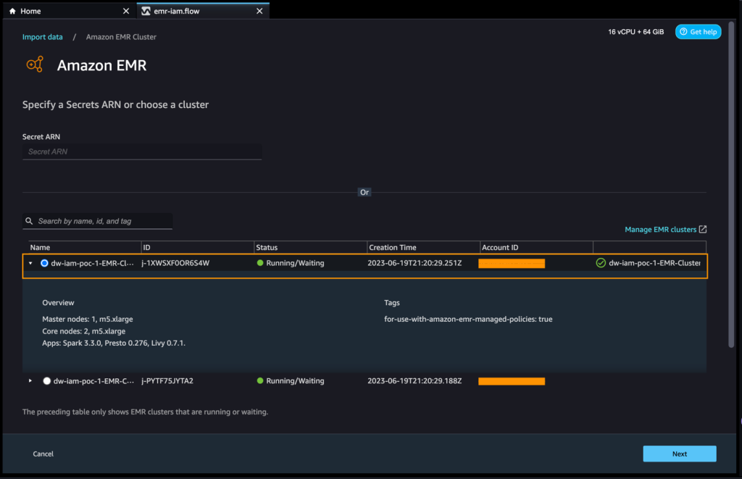Click Running/Waiting status of second cluster

[x=295, y=380]
